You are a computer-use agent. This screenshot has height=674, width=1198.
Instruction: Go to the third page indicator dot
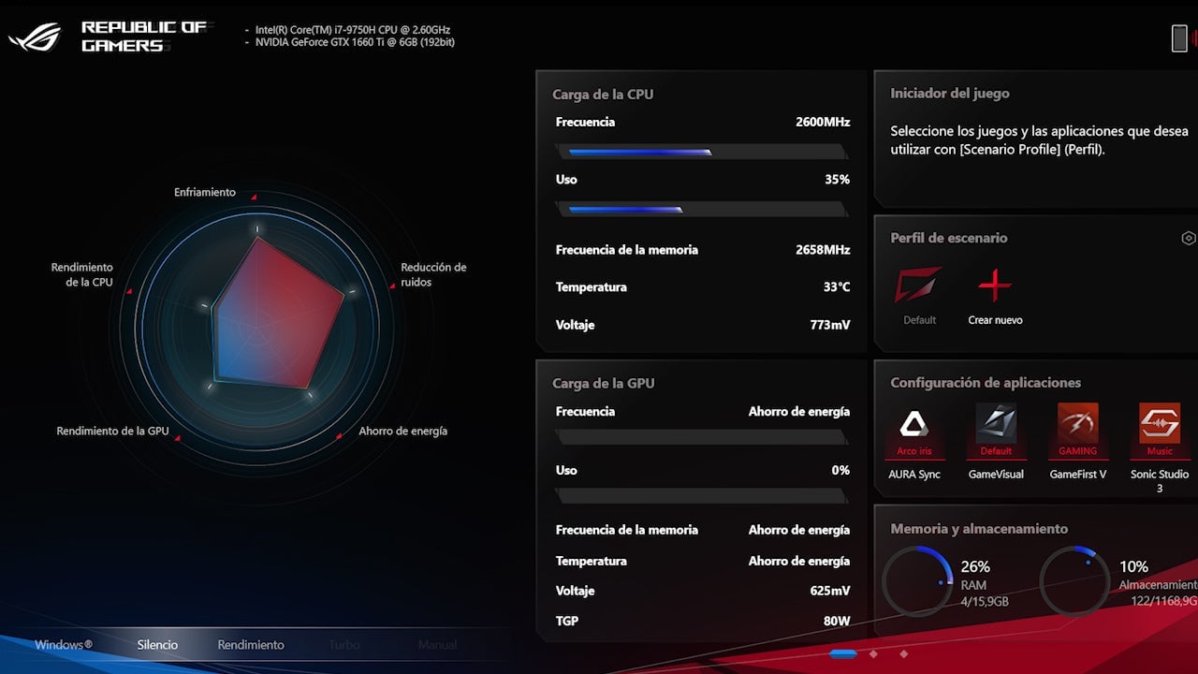(903, 653)
